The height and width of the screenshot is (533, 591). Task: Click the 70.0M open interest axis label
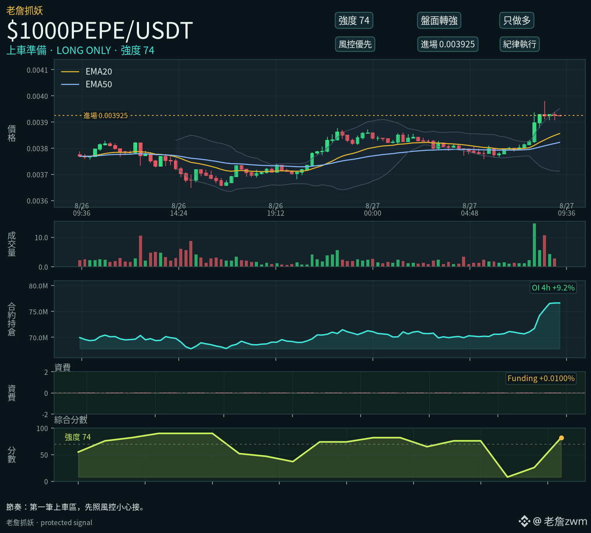click(x=38, y=338)
